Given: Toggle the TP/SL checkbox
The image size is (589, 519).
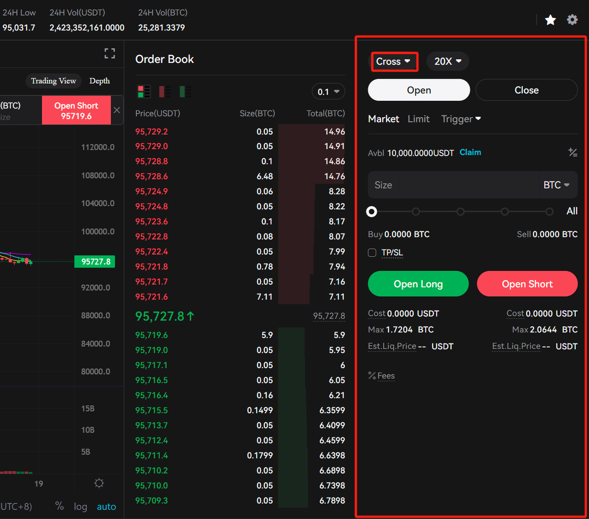Looking at the screenshot, I should click(372, 253).
